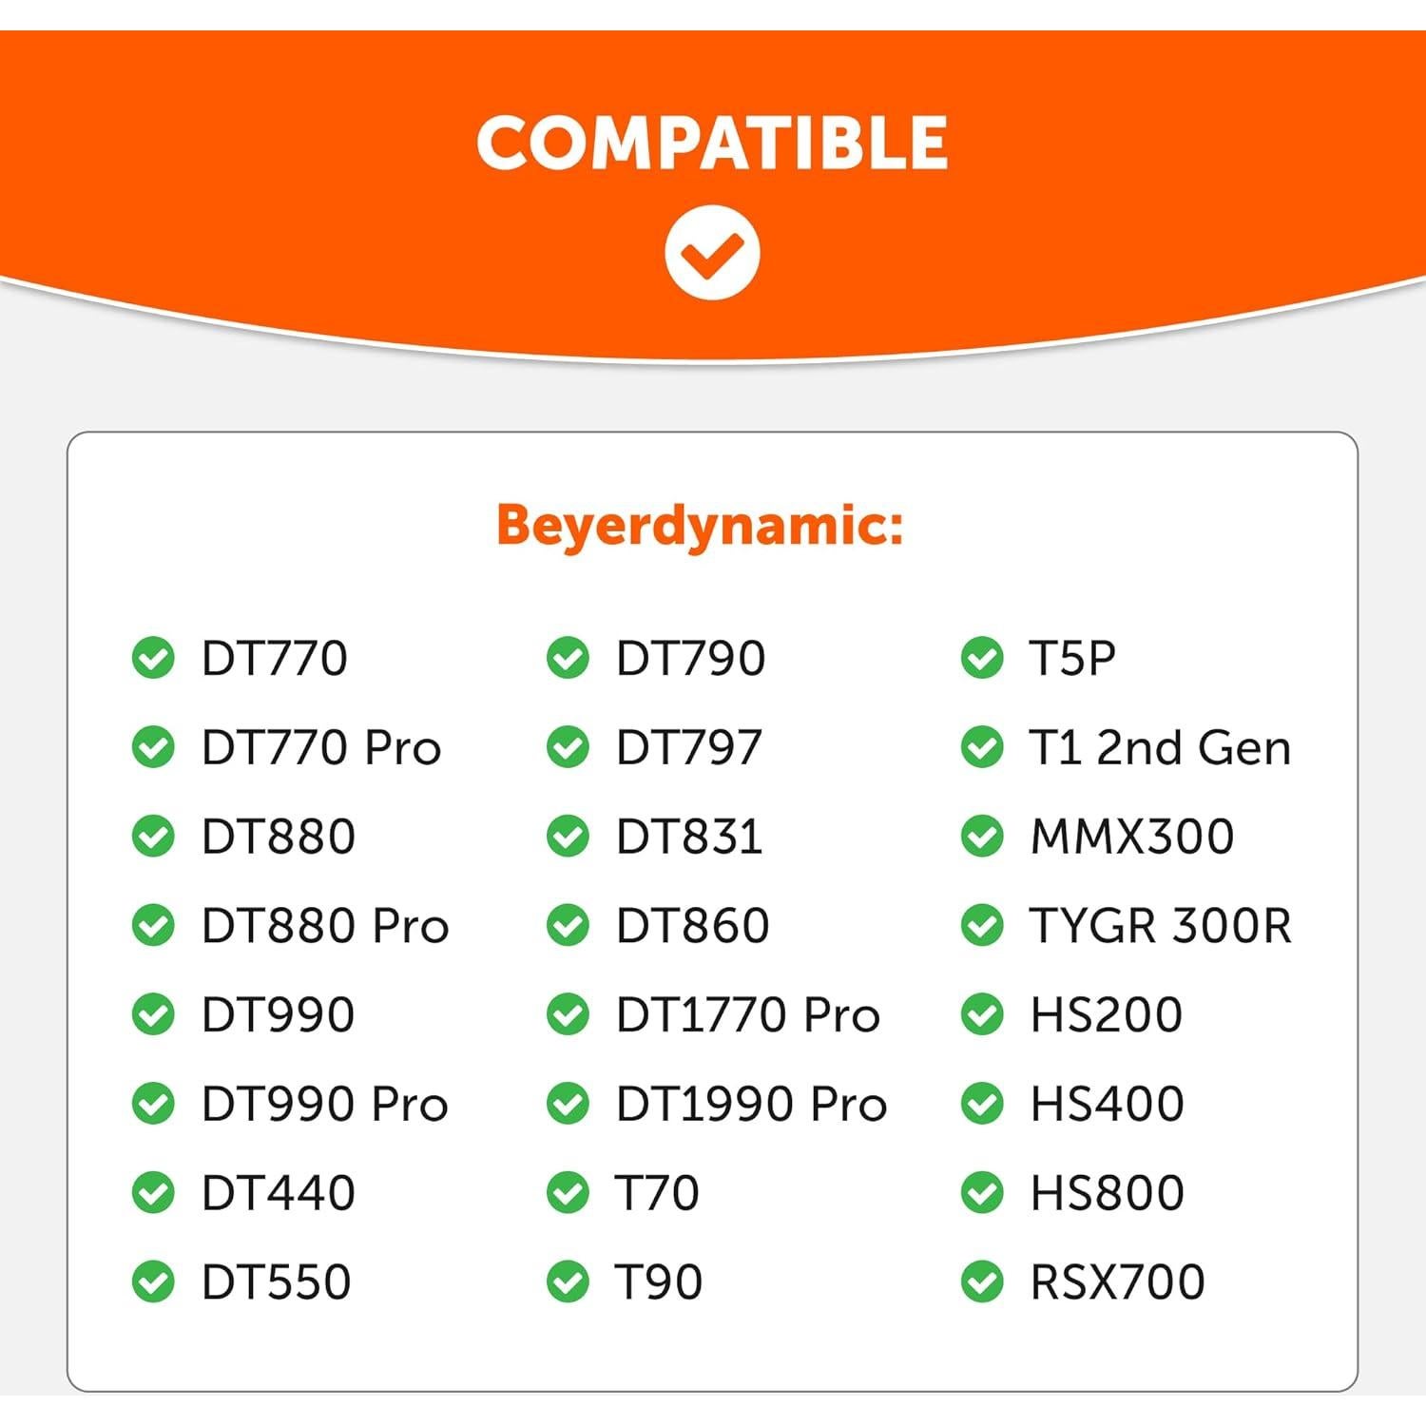Click the green check next to MMX300

click(982, 837)
